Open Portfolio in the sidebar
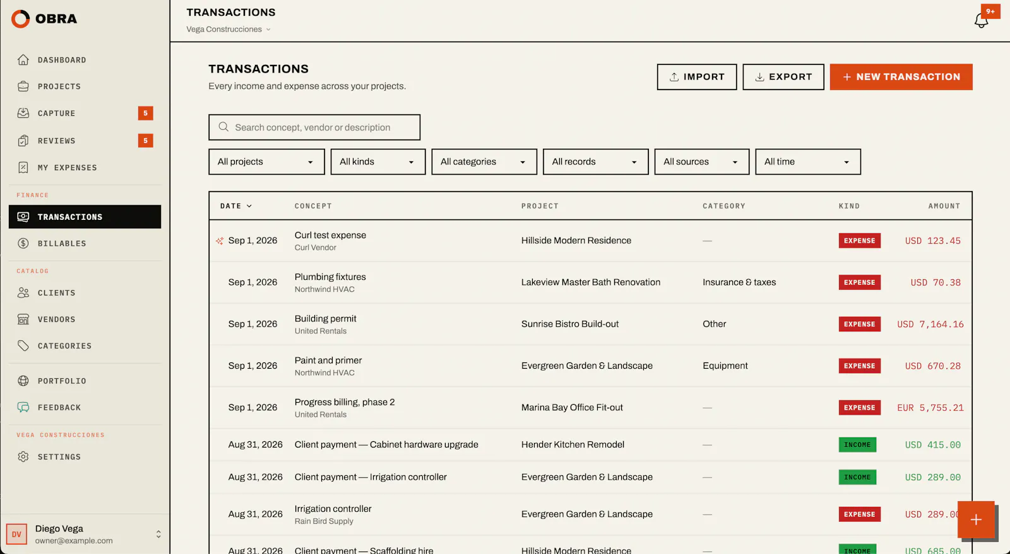 coord(85,381)
